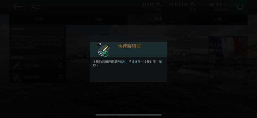Tap the free experience star icon
This screenshot has height=118, width=257.
coord(226,5)
